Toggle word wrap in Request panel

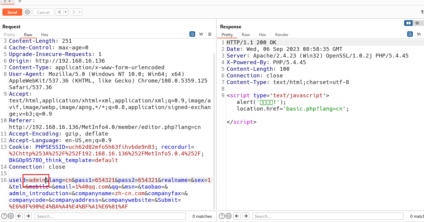(x=192, y=34)
